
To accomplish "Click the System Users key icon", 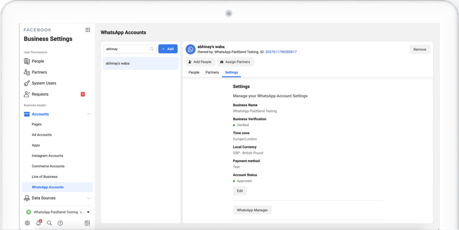I will [27, 83].
